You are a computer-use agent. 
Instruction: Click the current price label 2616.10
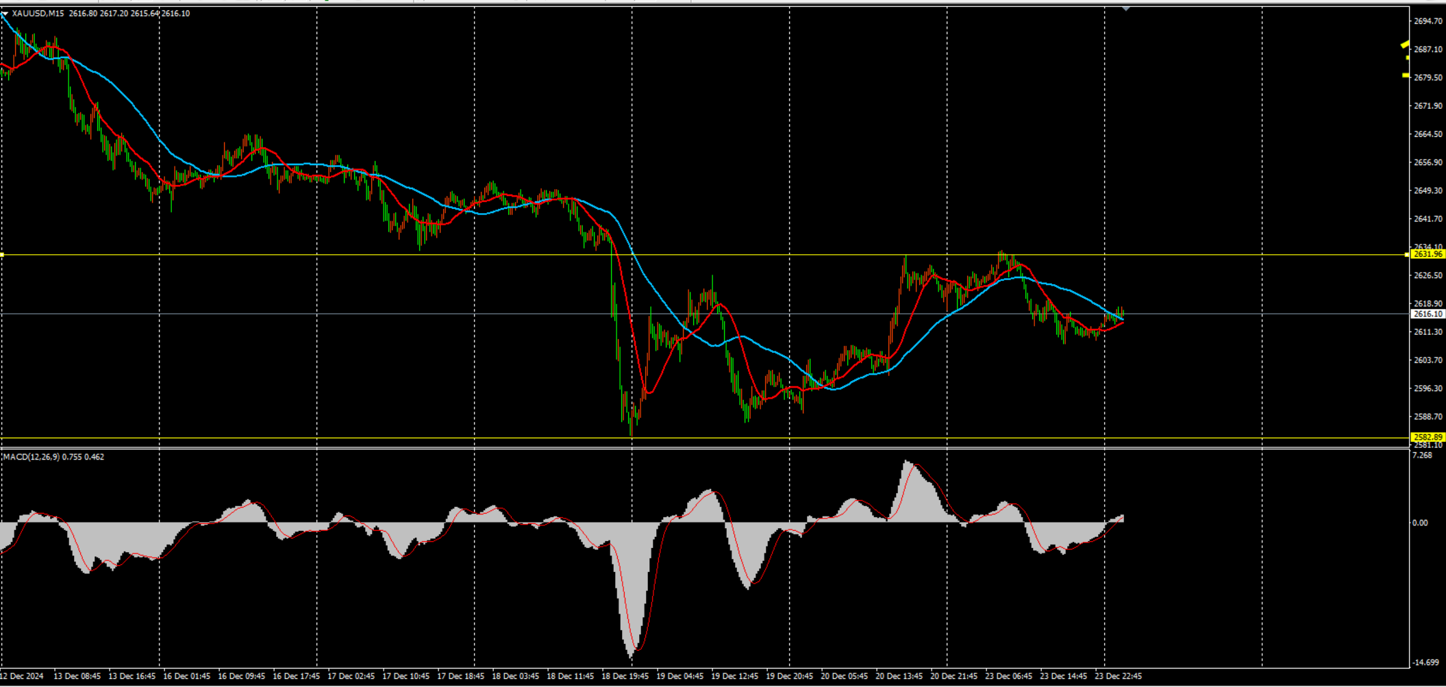[1428, 314]
